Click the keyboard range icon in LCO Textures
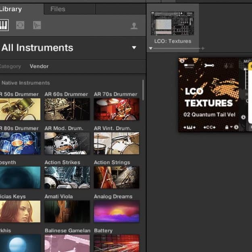This screenshot has height=252, width=252. tap(190, 127)
